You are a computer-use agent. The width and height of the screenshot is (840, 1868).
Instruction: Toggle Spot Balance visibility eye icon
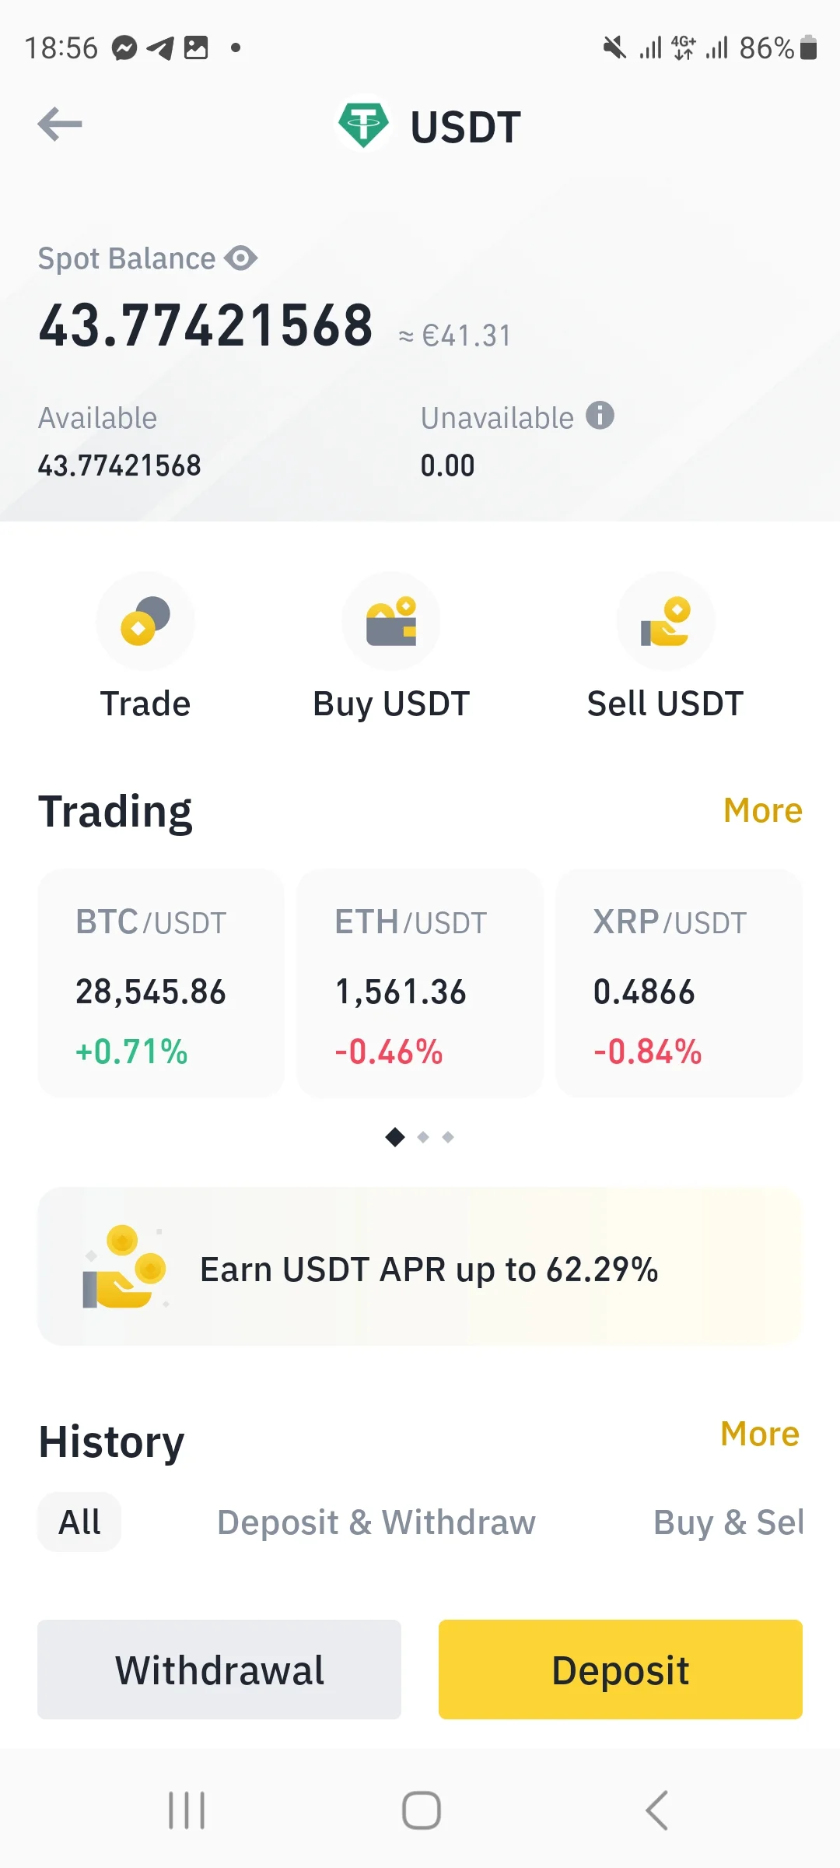[241, 258]
